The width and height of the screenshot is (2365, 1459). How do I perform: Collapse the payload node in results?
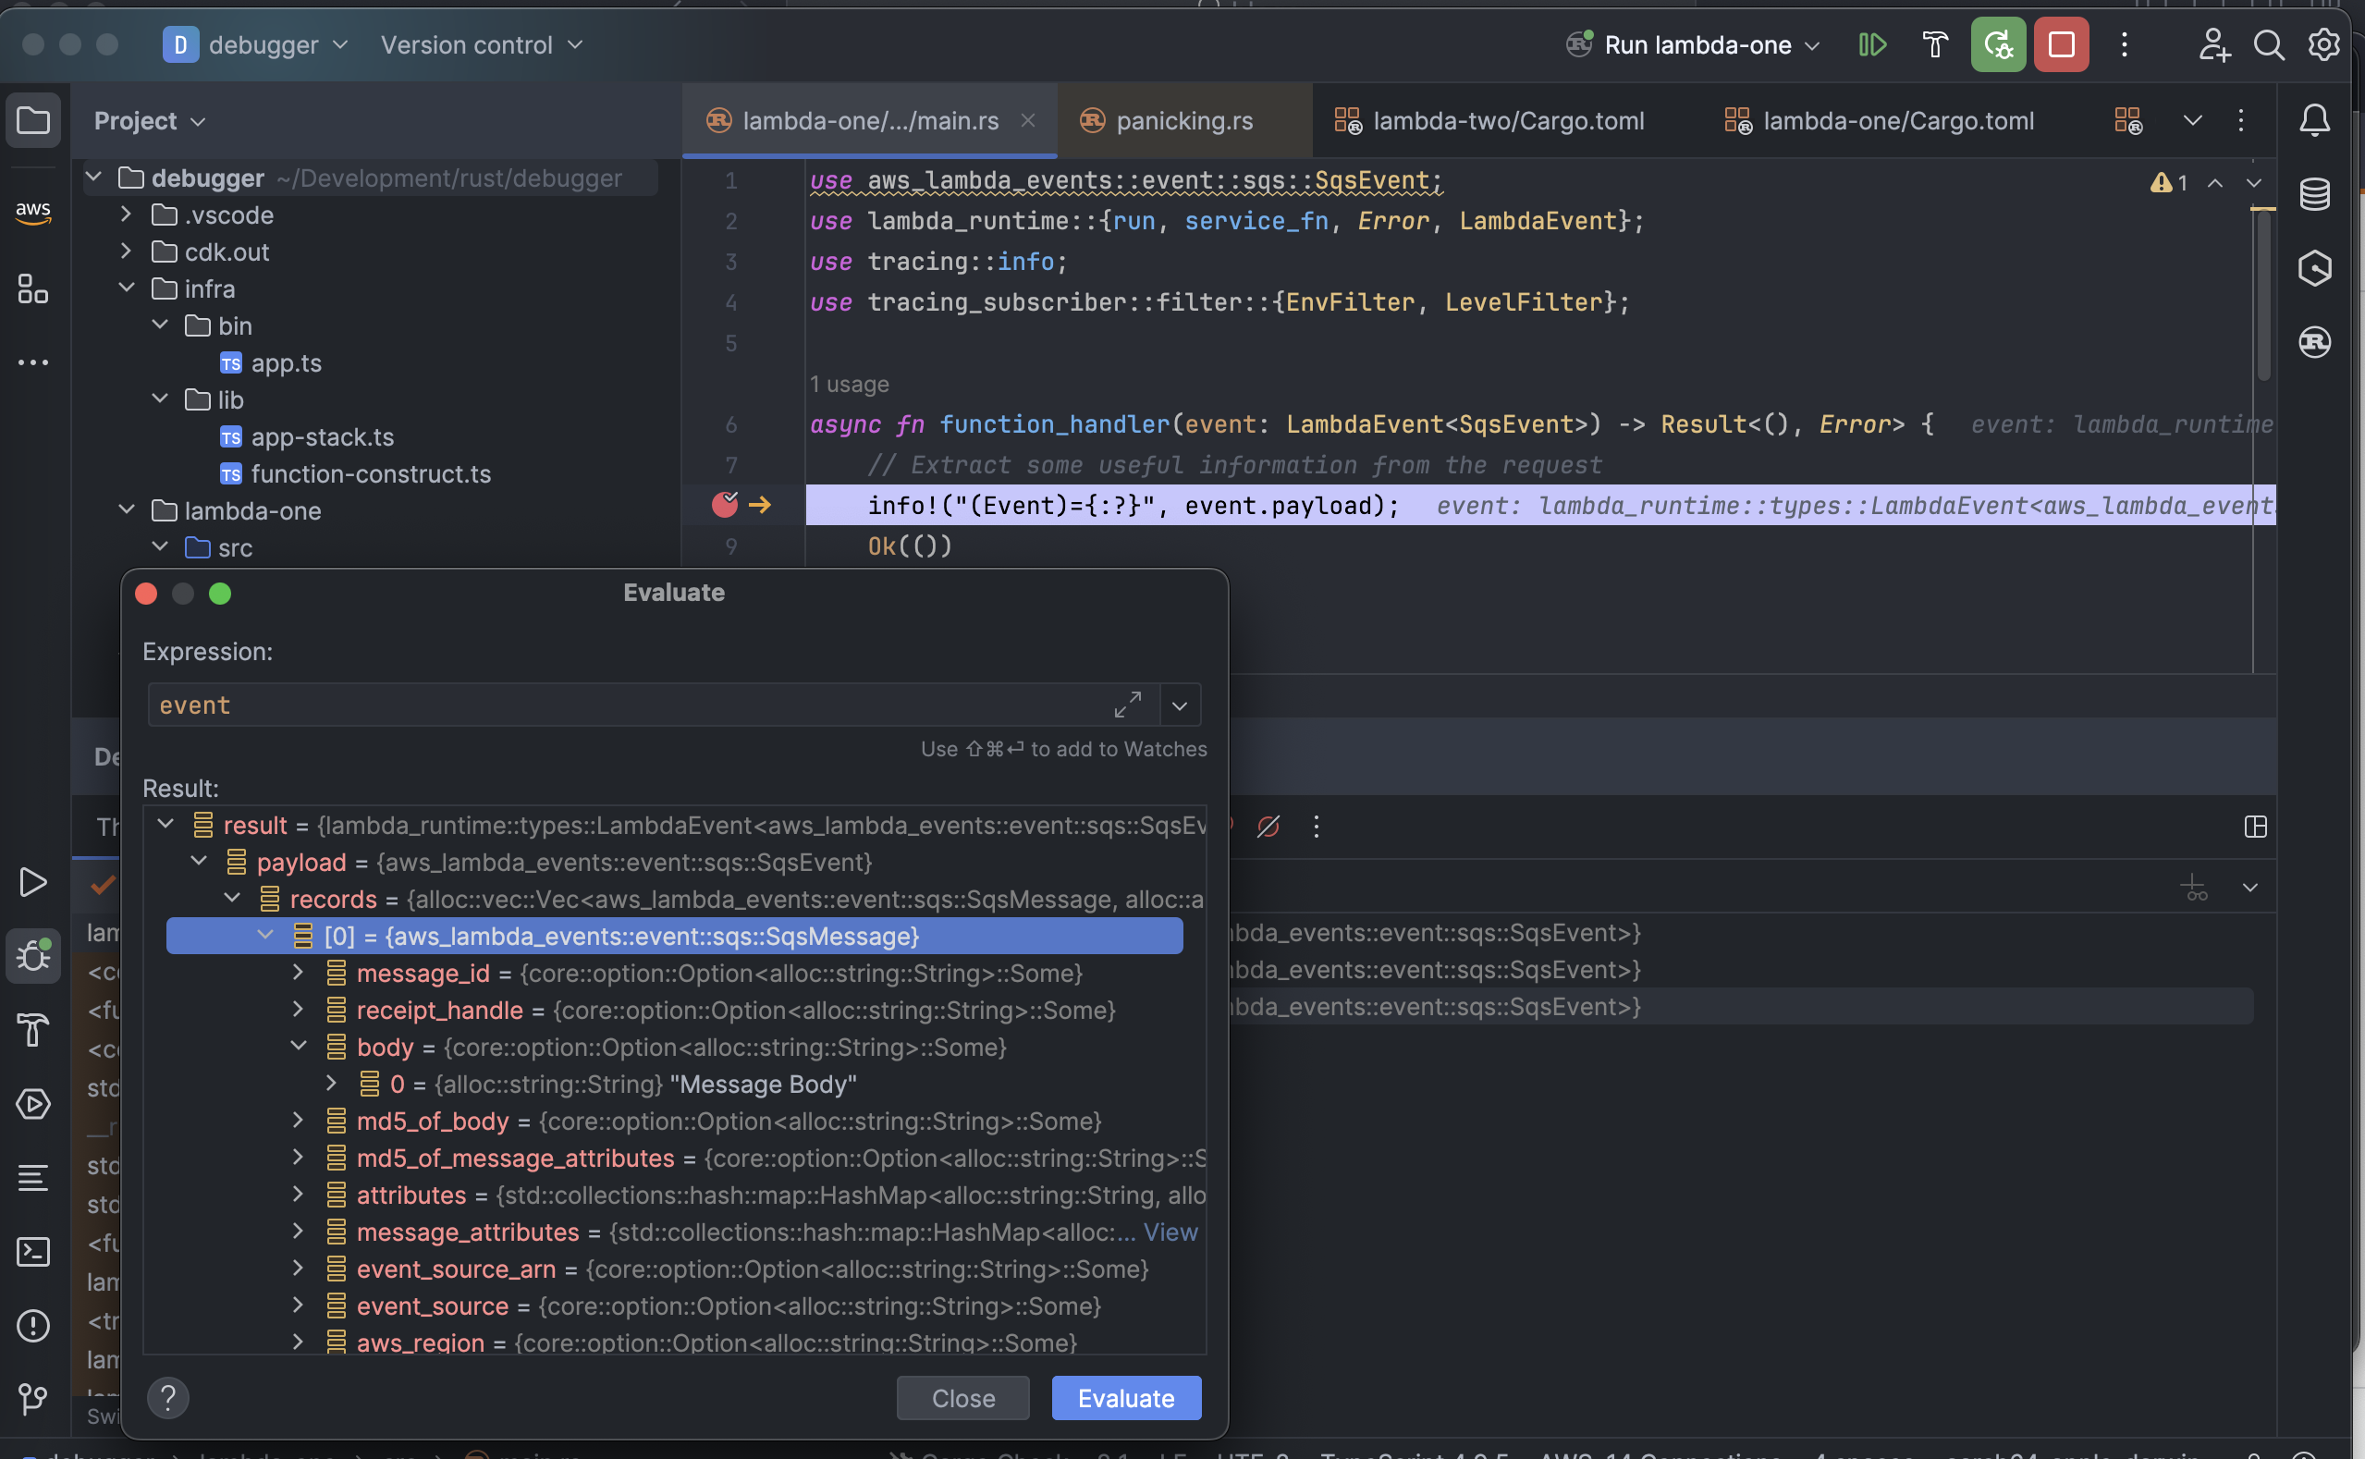pos(199,862)
